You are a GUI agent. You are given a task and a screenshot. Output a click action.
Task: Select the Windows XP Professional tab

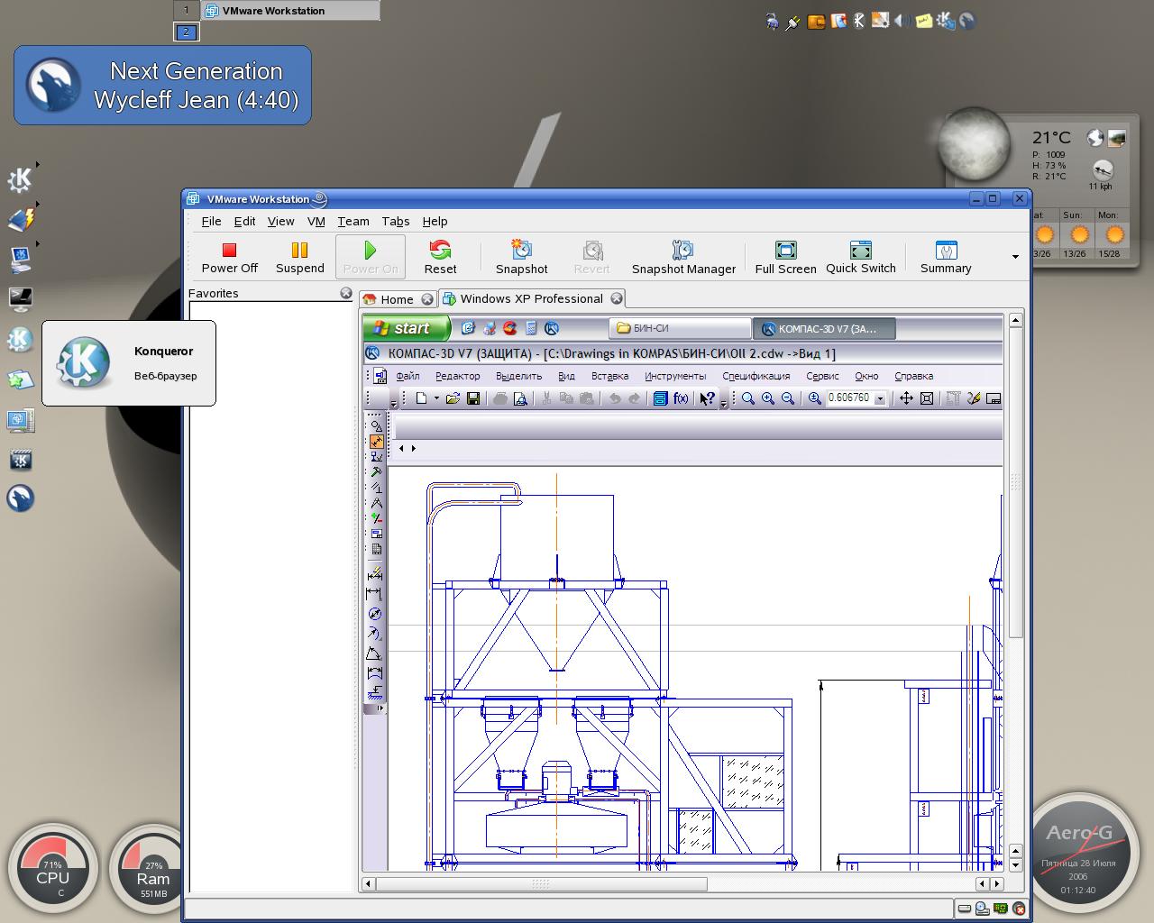click(x=531, y=298)
